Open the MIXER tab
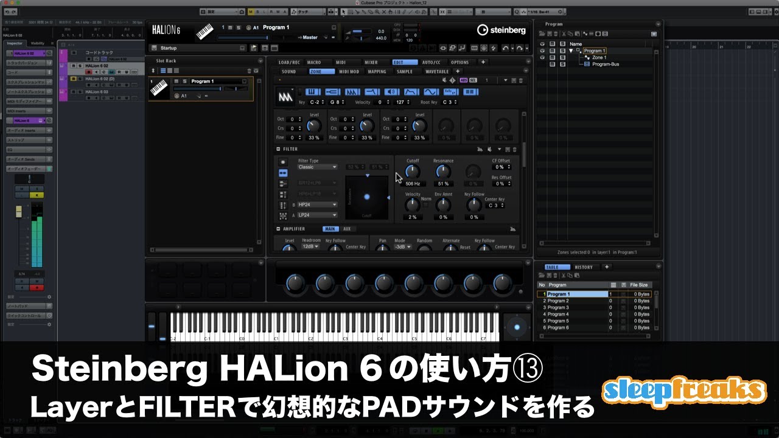This screenshot has width=779, height=438. point(371,62)
